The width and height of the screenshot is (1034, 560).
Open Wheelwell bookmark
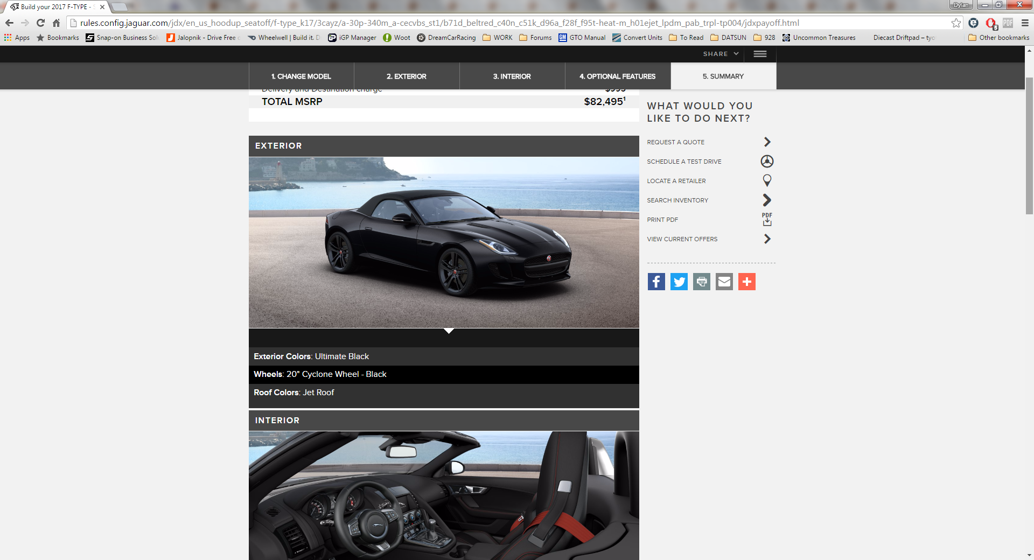point(284,38)
